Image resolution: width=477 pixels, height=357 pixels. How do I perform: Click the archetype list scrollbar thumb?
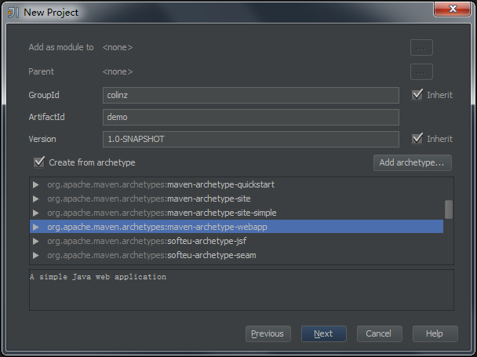pyautogui.click(x=449, y=209)
